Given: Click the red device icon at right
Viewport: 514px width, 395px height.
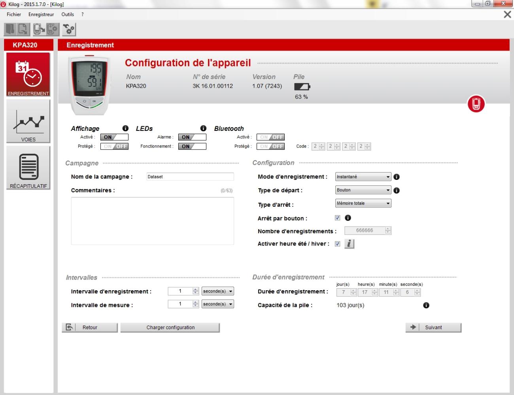Looking at the screenshot, I should (x=476, y=104).
